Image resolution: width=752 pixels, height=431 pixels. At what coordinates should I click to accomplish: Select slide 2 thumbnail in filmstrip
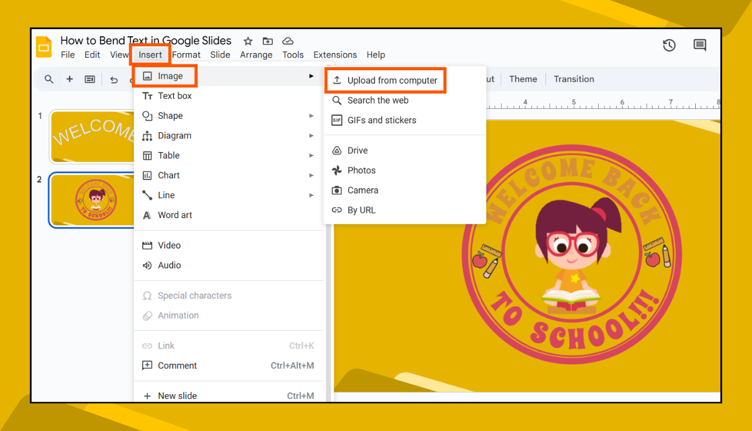92,200
